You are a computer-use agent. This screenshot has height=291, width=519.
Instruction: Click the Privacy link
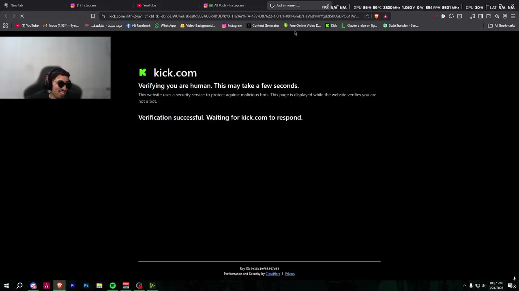point(290,274)
